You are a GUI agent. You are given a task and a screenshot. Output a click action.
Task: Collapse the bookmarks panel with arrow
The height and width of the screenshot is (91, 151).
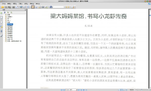25,10
